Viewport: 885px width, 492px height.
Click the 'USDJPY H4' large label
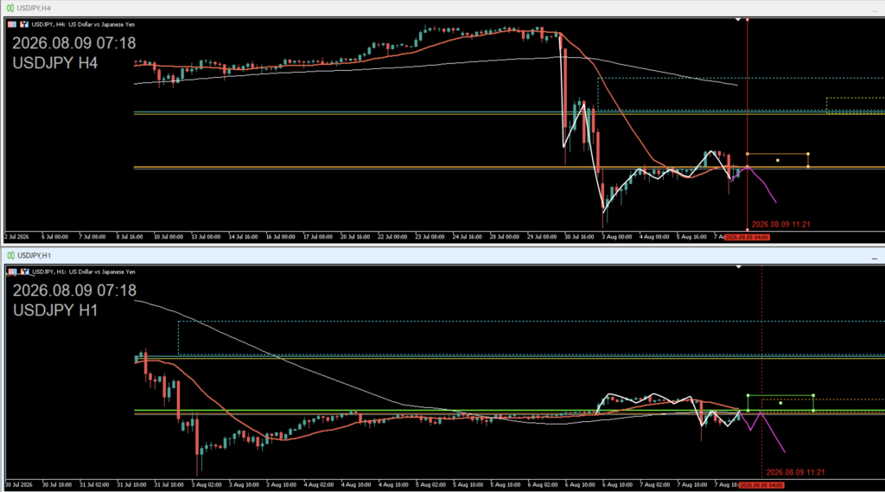tap(54, 63)
